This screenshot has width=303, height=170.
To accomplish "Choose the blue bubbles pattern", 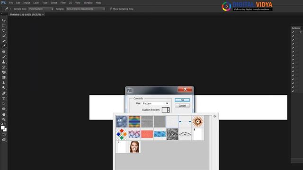I will [122, 121].
